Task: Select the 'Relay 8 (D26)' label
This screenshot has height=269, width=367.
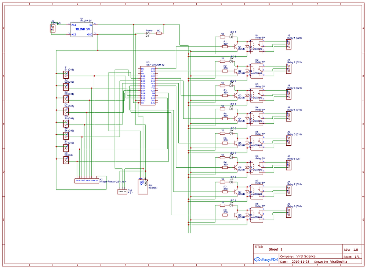Action: click(x=294, y=206)
